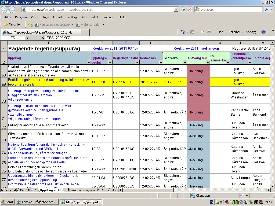Go back with the browser Back arrow
Image resolution: width=275 pixels, height=206 pixels.
click(x=4, y=9)
